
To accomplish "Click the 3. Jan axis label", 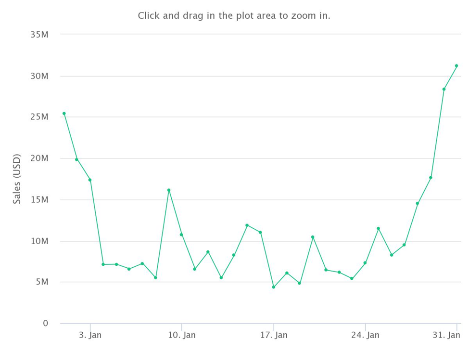I will click(x=90, y=335).
